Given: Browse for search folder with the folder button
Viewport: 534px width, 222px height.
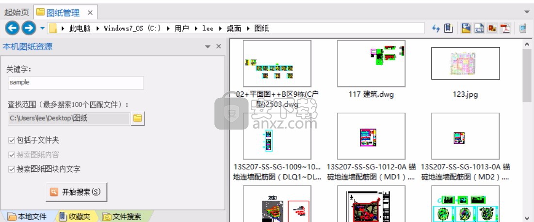Looking at the screenshot, I should click(138, 118).
